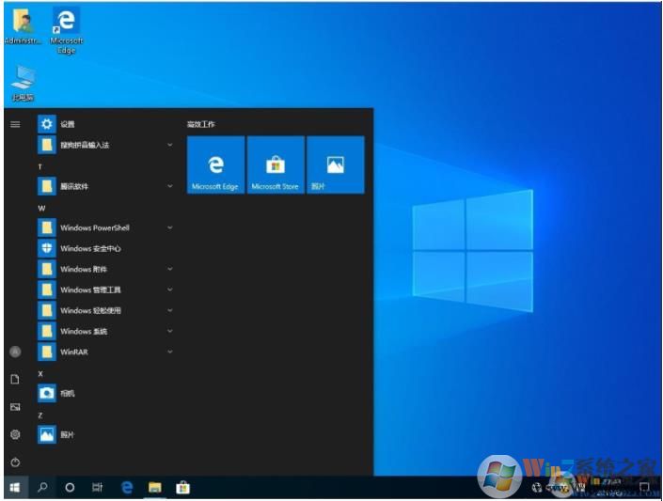Open 设置 at top of the app list
Screen dimensions: 663x501
tap(66, 124)
